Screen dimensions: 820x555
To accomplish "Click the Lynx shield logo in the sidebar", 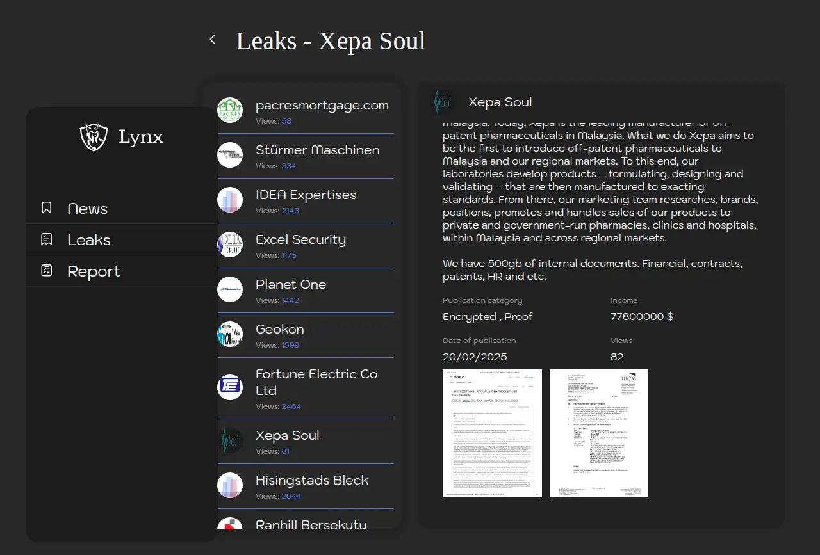I will pyautogui.click(x=94, y=136).
